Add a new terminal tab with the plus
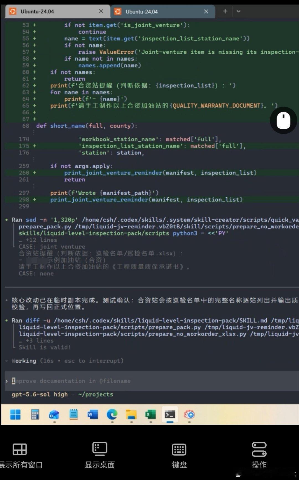Screen dimensions: 299x480 (x=225, y=11)
